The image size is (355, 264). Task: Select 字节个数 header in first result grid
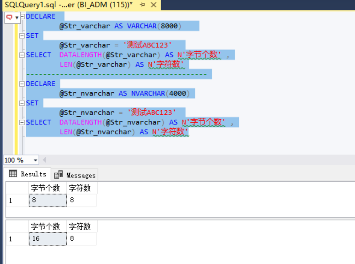click(48, 188)
